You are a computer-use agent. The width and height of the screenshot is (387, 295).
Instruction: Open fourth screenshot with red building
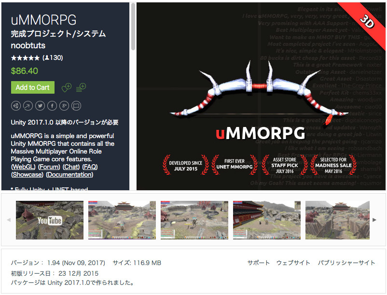[267, 220]
